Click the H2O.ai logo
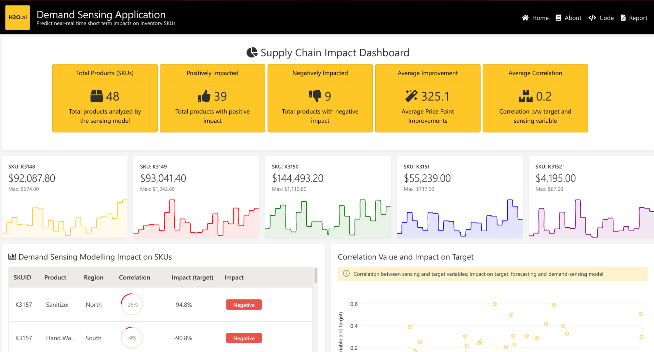654x352 pixels. pos(18,17)
